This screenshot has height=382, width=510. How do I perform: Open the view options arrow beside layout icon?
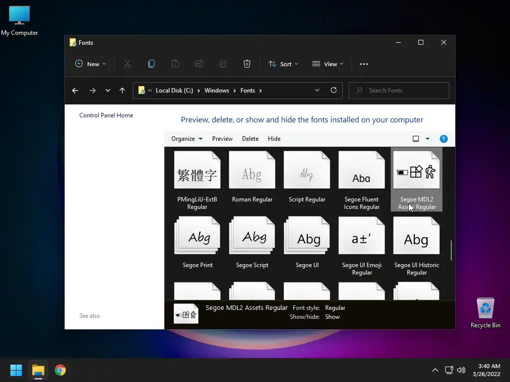[x=427, y=139]
